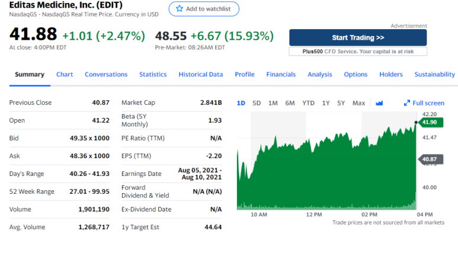This screenshot has width=458, height=253.
Task: Click the 52 Week Range value 27.01 - 99.95
Action: pyautogui.click(x=89, y=191)
